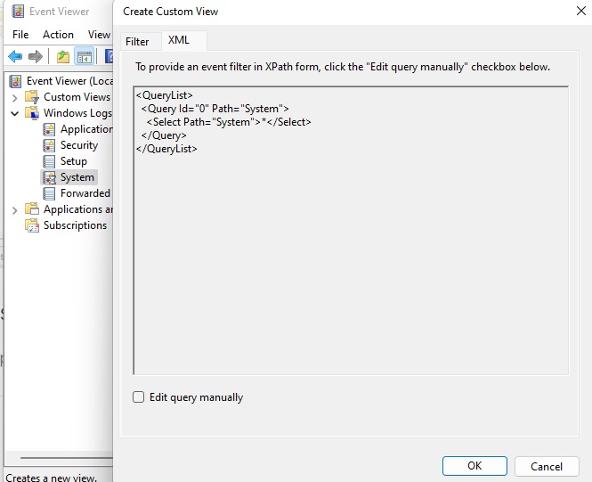592x482 pixels.
Task: Open the File menu
Action: [x=20, y=35]
